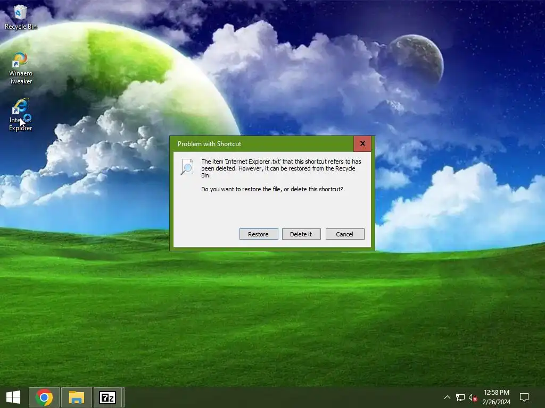Click the muted volume tray icon
This screenshot has height=408, width=545.
[473, 397]
